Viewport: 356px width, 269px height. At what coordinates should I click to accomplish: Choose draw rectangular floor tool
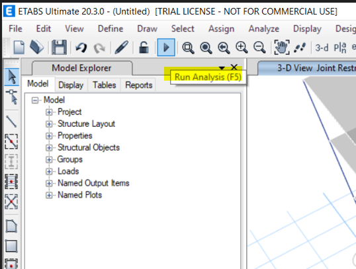(11, 246)
